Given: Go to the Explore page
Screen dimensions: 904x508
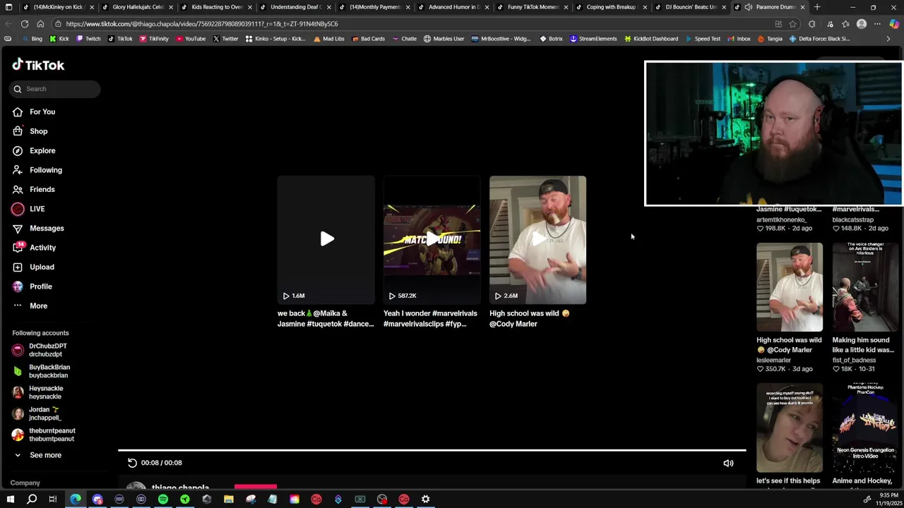Looking at the screenshot, I should pyautogui.click(x=42, y=150).
